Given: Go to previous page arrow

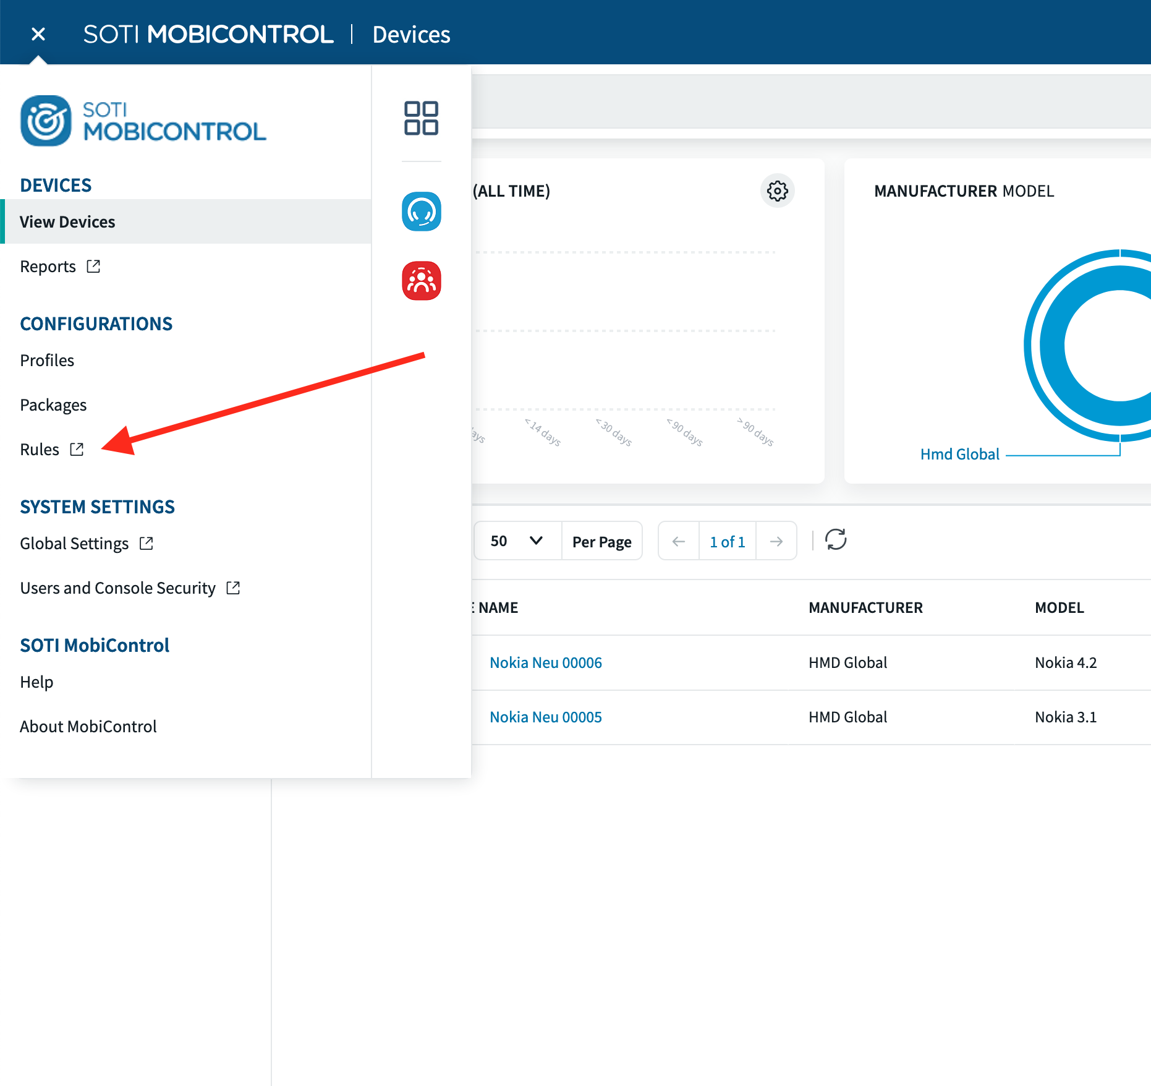Looking at the screenshot, I should coord(679,542).
